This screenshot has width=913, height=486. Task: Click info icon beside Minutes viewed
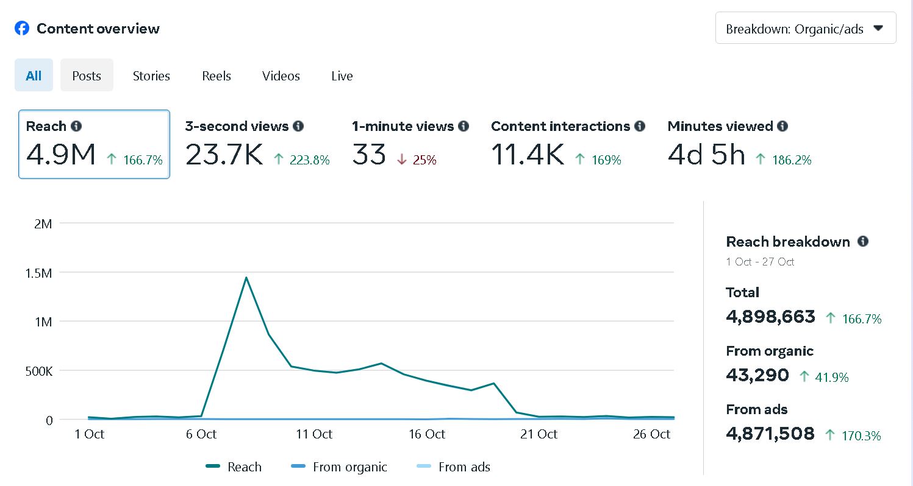[782, 126]
